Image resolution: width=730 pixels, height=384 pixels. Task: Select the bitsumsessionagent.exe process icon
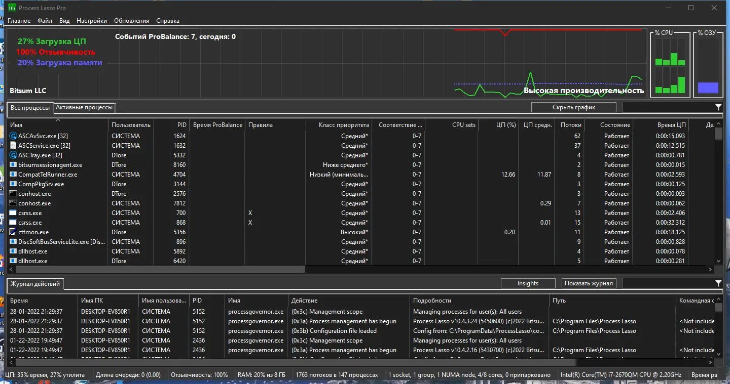coord(13,165)
